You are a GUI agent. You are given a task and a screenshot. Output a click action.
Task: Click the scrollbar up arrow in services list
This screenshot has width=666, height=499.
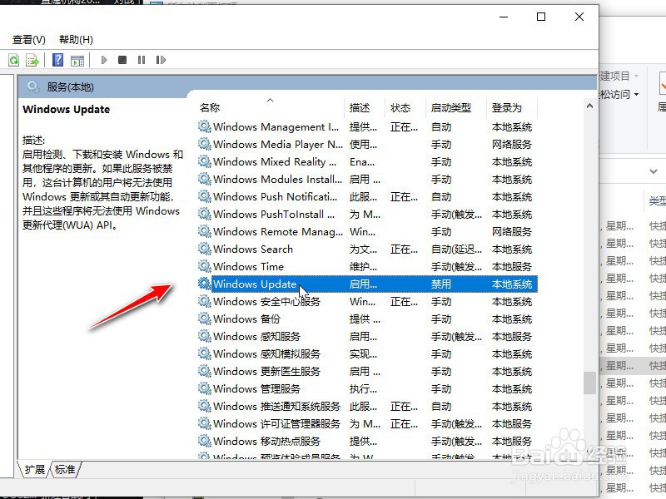point(589,106)
